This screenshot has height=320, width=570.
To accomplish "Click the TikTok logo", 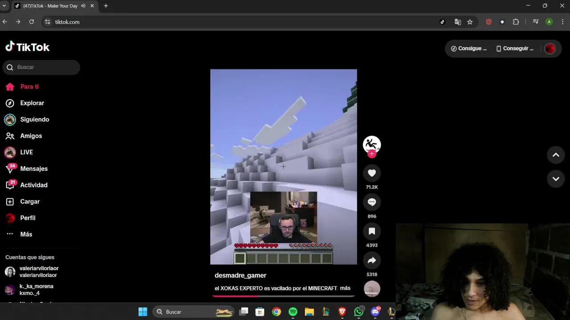I will click(27, 47).
